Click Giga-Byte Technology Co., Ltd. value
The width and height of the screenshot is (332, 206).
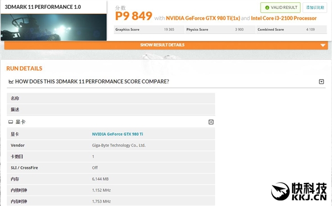click(x=119, y=145)
